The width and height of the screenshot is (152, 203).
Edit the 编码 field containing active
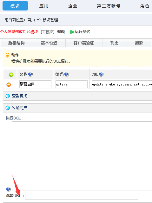pyautogui.click(x=71, y=85)
